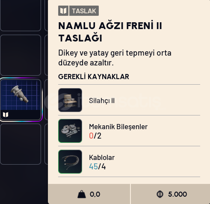Select the TASLAK category tag
210x204 pixels.
pyautogui.click(x=84, y=11)
